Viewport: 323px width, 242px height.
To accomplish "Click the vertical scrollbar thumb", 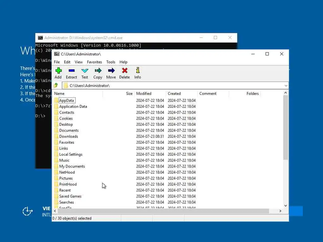I will coord(285,128).
